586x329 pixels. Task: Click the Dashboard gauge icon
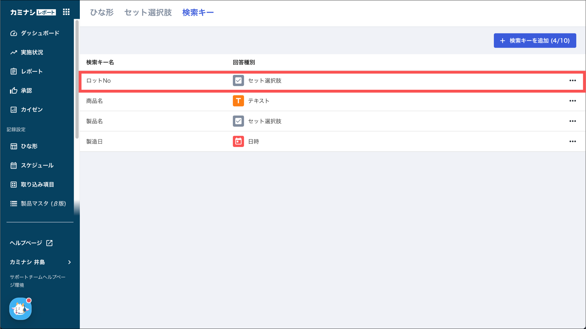(x=13, y=33)
